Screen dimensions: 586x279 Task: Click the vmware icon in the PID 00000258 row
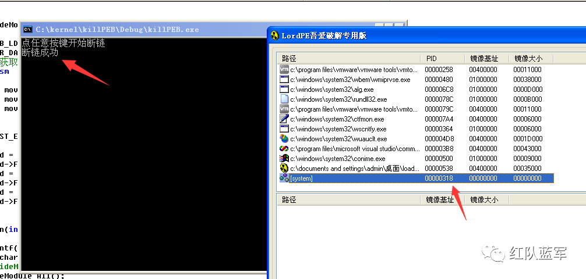click(284, 69)
